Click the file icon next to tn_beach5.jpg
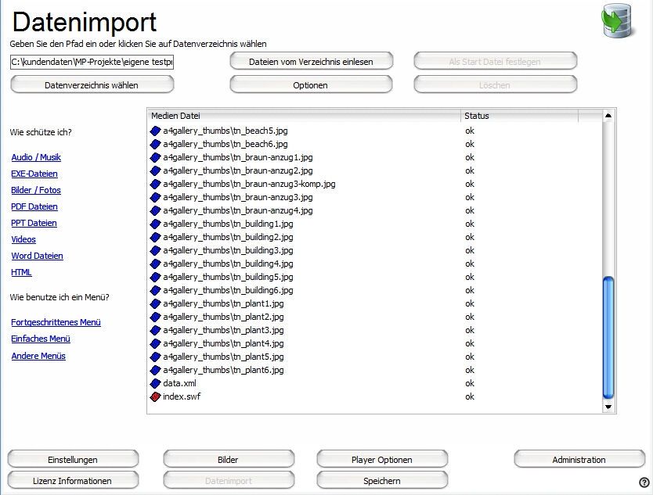 pos(155,131)
